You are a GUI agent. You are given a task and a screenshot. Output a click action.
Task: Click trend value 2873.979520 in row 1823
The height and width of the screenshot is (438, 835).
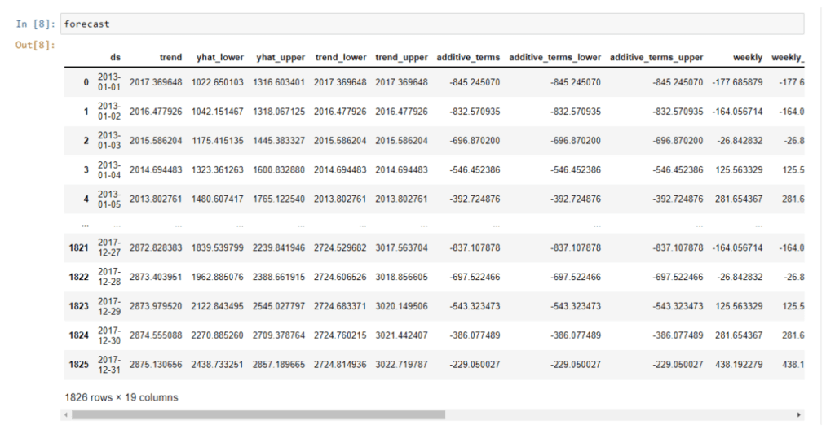[156, 306]
